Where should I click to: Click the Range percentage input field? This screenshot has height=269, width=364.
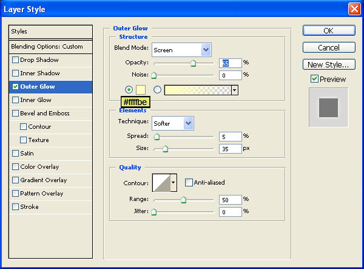pos(231,200)
